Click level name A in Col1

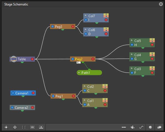tap(88, 105)
